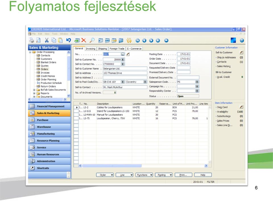Image resolution: width=273 pixels, height=201 pixels.
Task: Go to Last record navigation icon
Action: coord(158,41)
